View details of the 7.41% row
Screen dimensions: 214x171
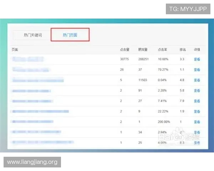(x=197, y=101)
